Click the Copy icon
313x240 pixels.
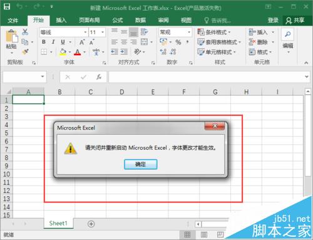(25, 42)
